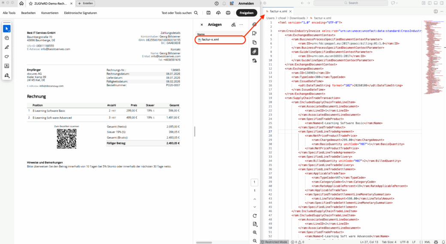Screen dimensions: 446x244
Task: Click the Restricted Mode status item
Action: (274, 242)
